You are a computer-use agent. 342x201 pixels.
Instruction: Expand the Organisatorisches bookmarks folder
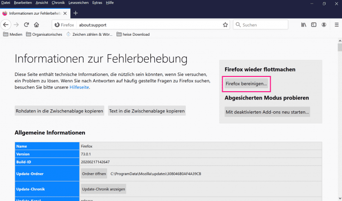point(45,34)
